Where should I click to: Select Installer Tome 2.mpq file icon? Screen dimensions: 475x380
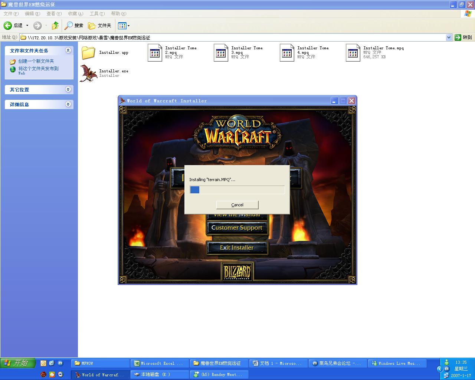(x=155, y=53)
